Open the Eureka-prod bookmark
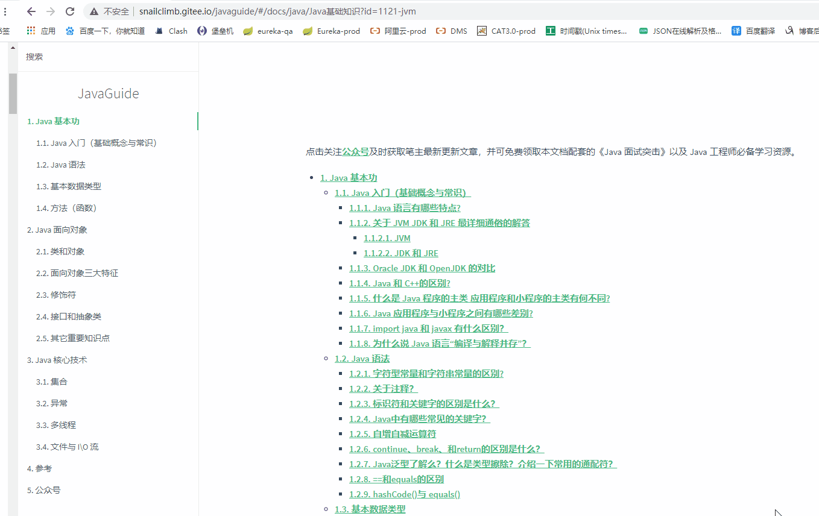Screen dimensions: 819x516 click(332, 31)
